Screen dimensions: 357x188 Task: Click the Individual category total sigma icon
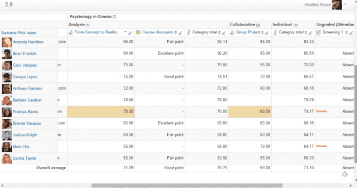[275, 32]
